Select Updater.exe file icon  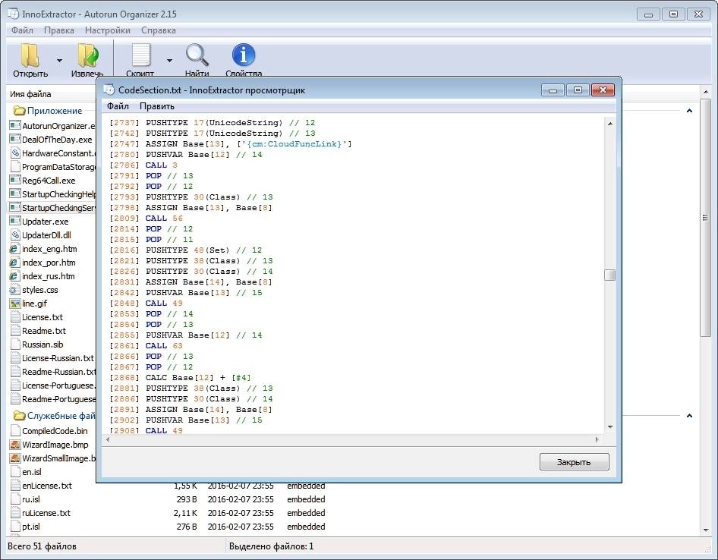tap(15, 221)
